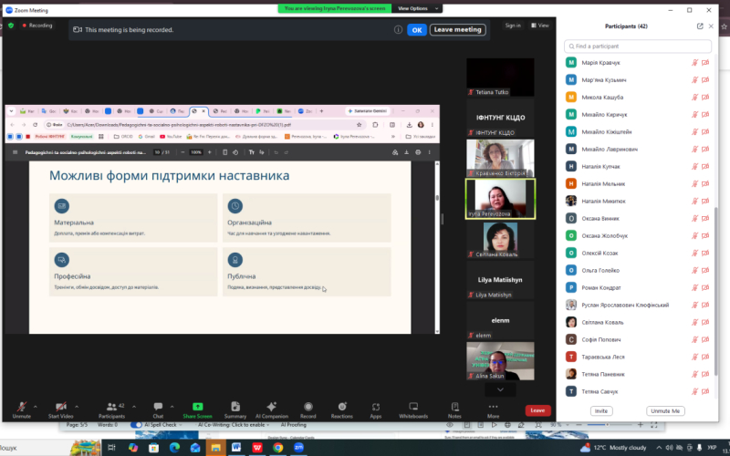
Task: Open Whiteboards from the meeting toolbar
Action: 413,409
